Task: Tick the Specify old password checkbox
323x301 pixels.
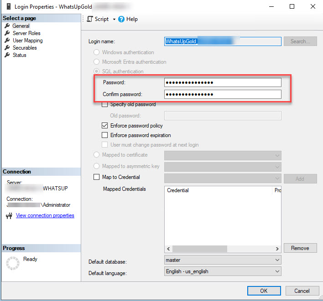Action: click(x=104, y=104)
